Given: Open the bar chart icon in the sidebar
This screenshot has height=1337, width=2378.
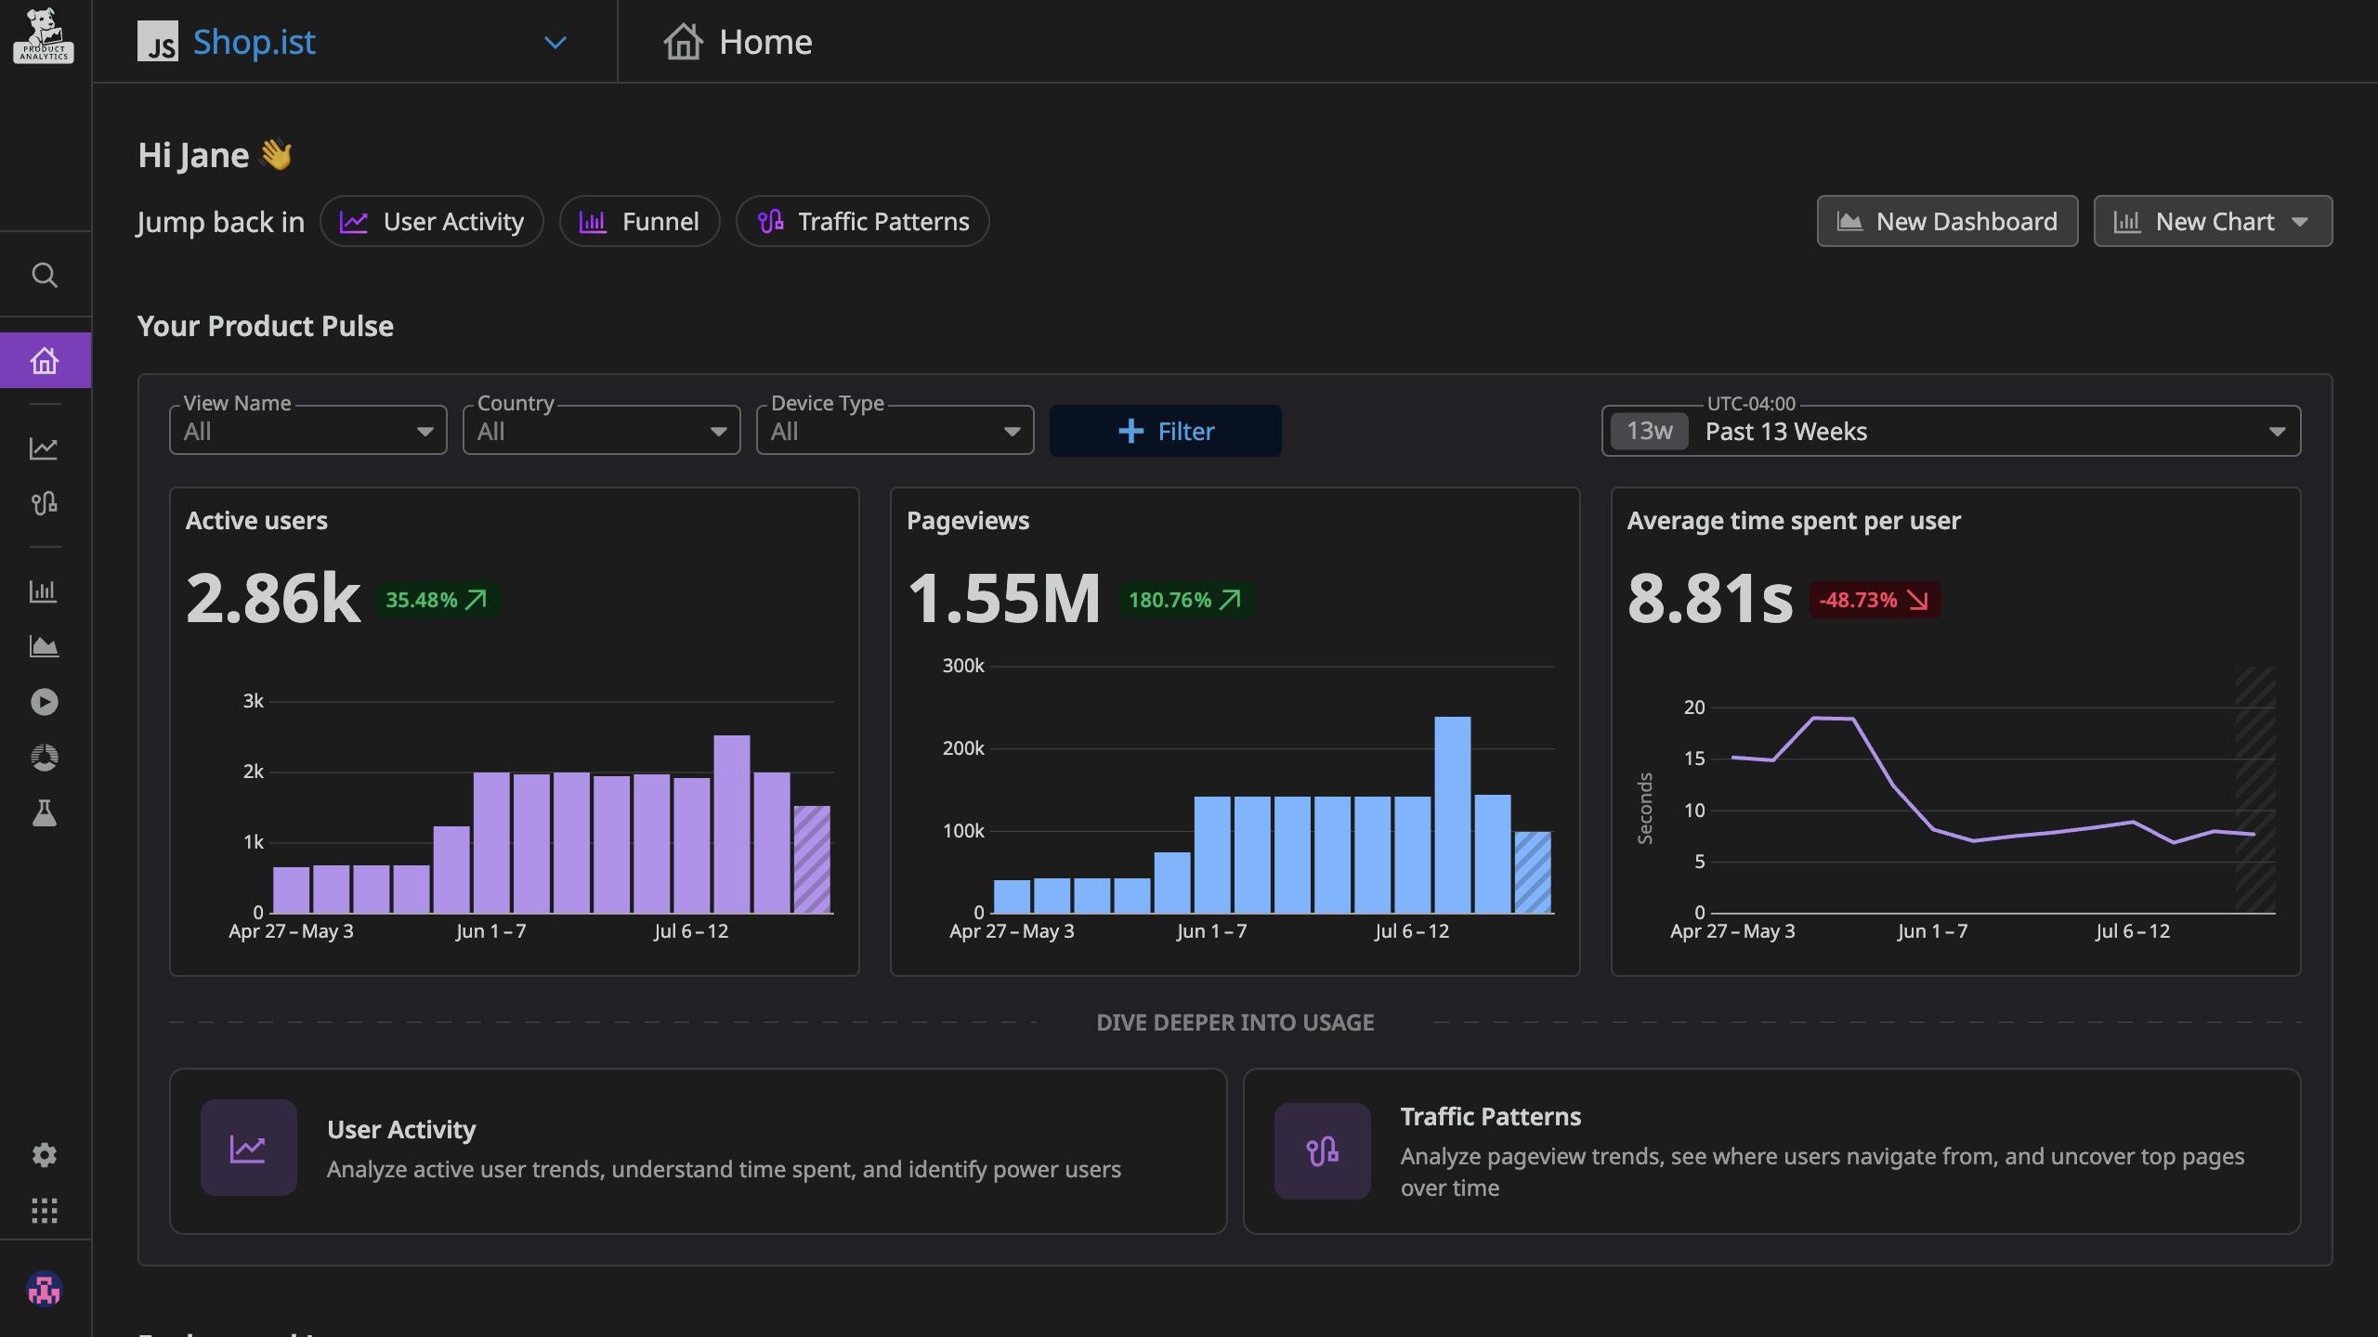Looking at the screenshot, I should (44, 591).
